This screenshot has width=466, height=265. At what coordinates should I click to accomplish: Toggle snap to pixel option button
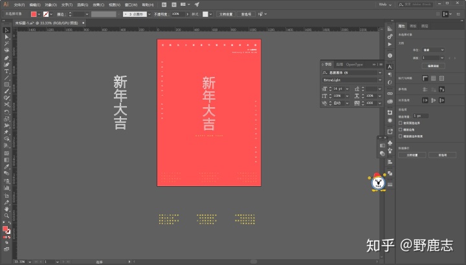[x=434, y=100]
